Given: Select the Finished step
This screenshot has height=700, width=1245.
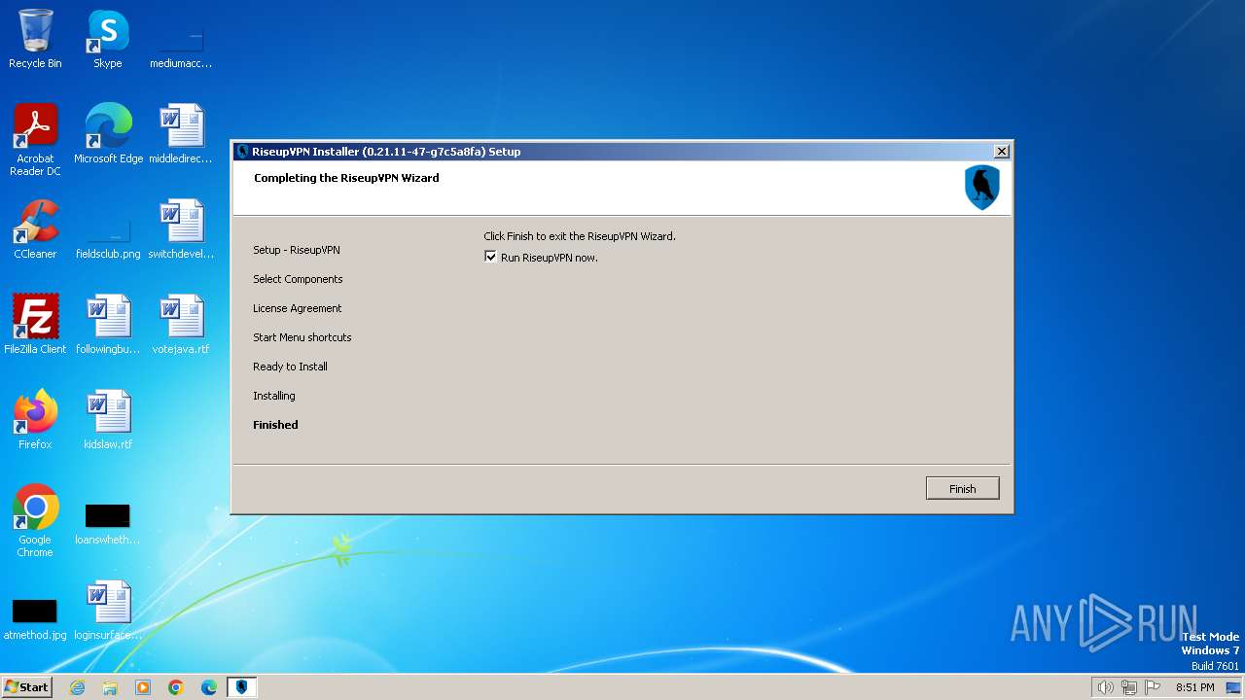Looking at the screenshot, I should click(x=275, y=425).
